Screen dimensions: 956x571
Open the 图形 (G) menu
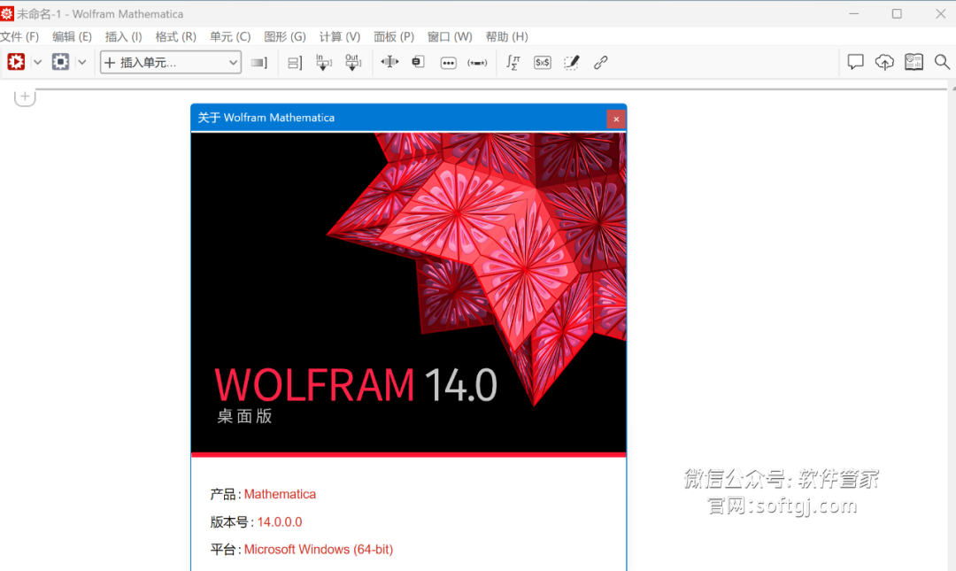click(285, 36)
